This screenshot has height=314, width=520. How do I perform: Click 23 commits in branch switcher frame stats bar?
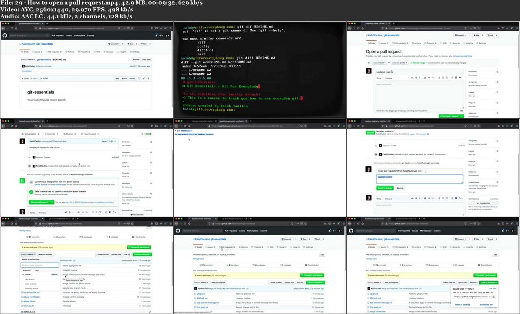pyautogui.click(x=33, y=237)
